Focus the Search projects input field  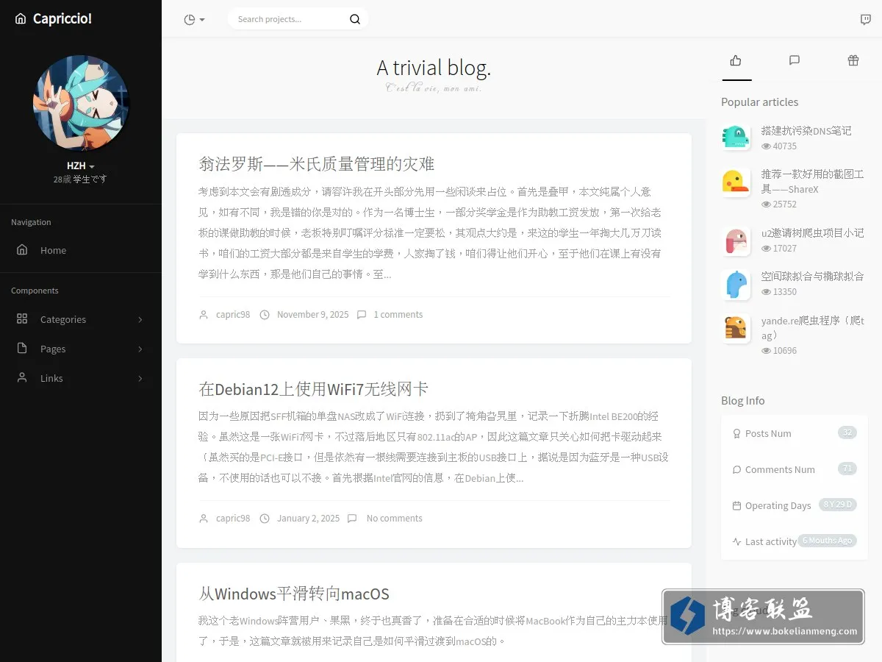[x=290, y=19]
